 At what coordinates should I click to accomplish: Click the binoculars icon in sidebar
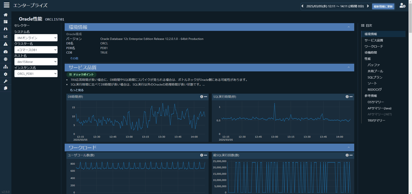5,29
